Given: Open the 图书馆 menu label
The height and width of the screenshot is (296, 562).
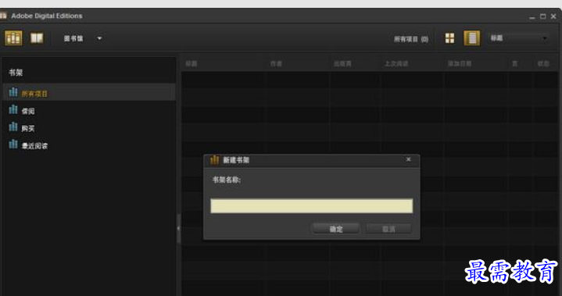Looking at the screenshot, I should [73, 38].
